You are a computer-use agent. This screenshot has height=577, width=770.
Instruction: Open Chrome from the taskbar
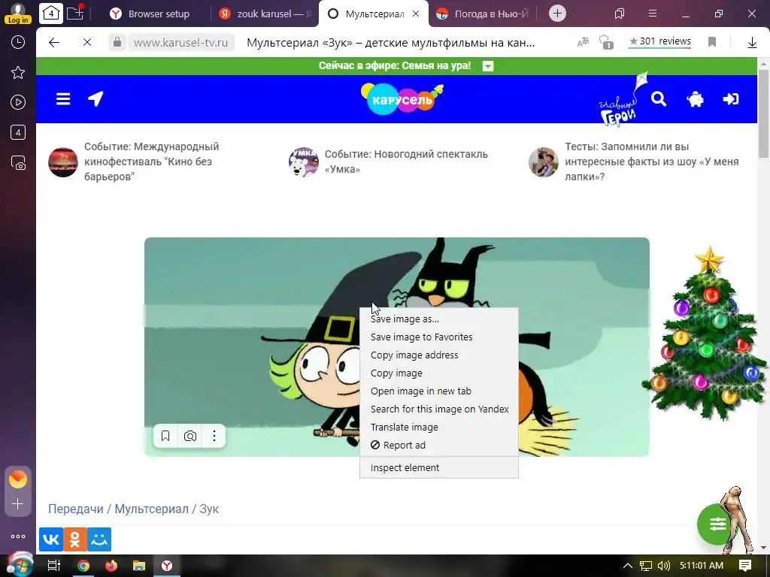pos(83,566)
